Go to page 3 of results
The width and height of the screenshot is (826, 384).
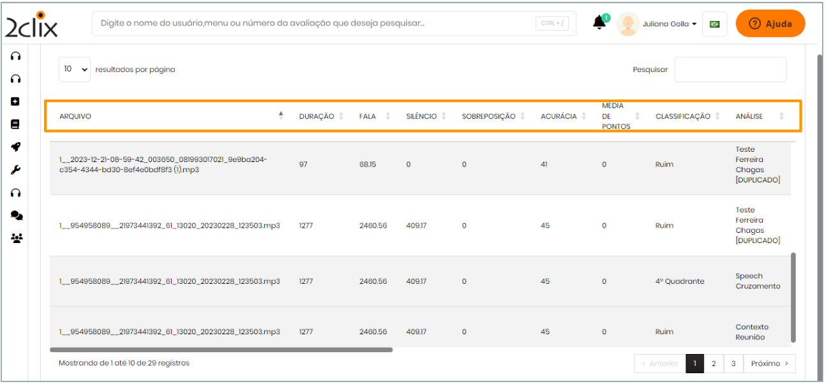click(733, 364)
